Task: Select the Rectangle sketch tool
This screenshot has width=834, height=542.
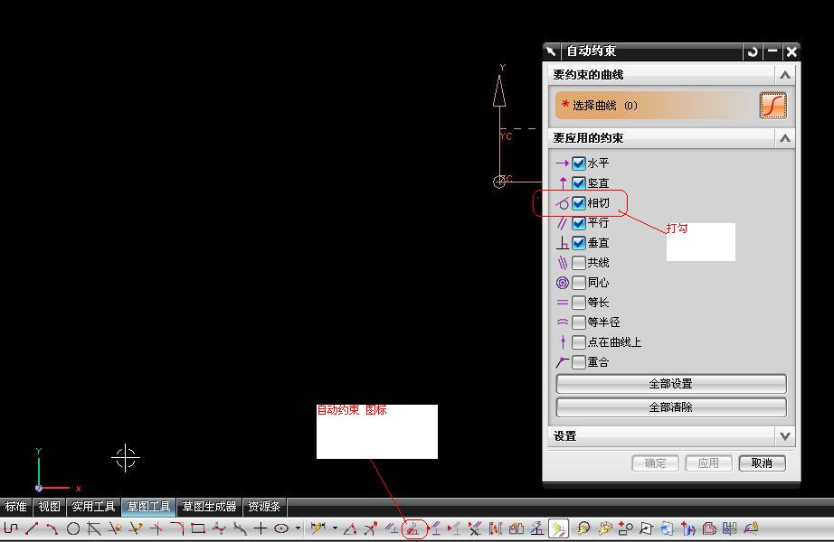Action: [x=198, y=528]
